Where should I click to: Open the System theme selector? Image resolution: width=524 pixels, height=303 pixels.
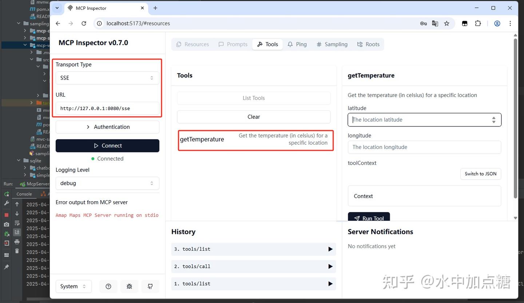(x=74, y=286)
